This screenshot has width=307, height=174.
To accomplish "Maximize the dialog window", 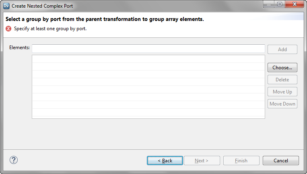I will tap(279, 4).
